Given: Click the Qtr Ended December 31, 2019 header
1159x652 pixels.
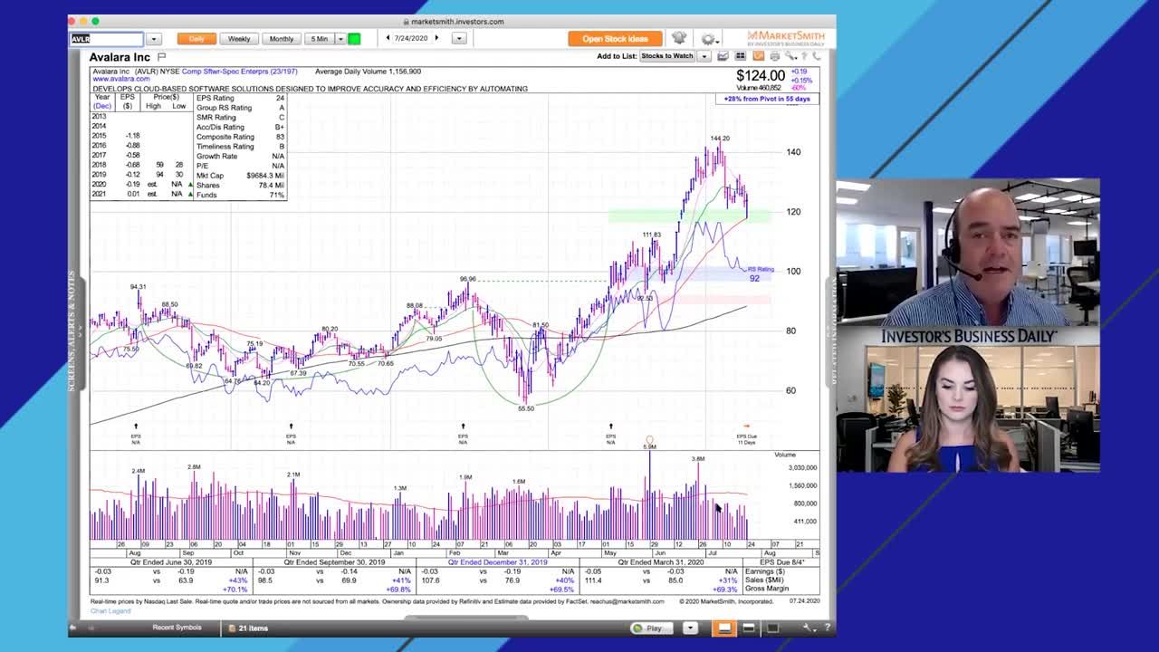Looking at the screenshot, I should [498, 562].
